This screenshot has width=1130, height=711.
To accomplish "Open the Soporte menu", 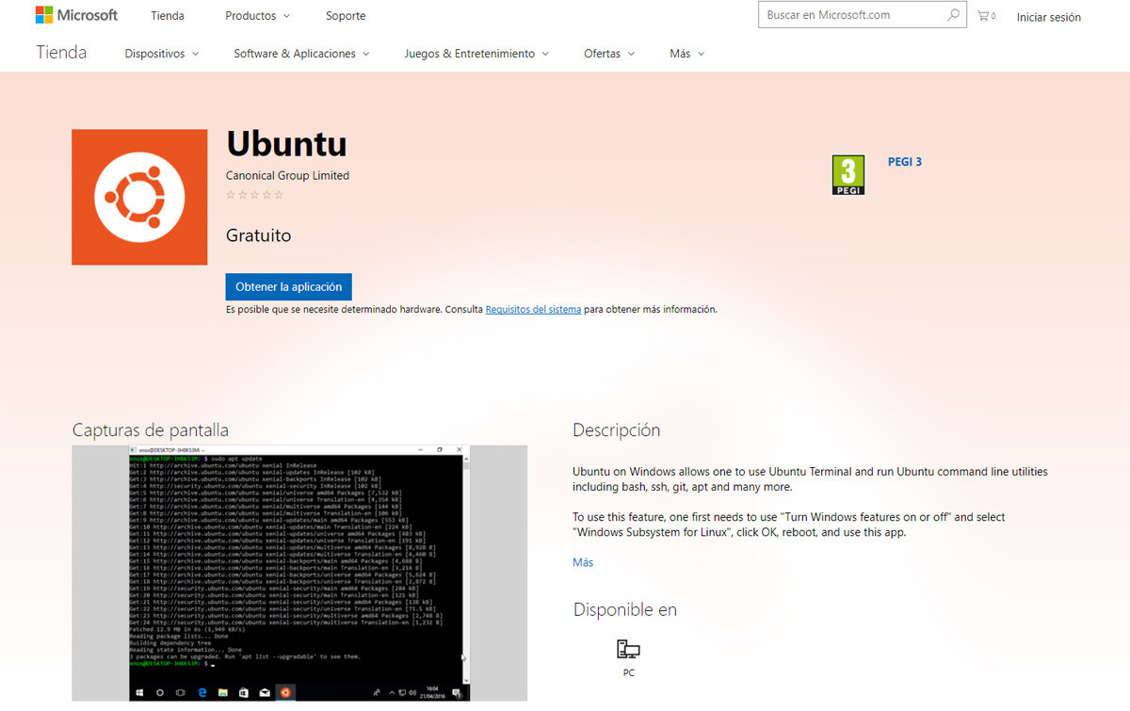I will point(345,15).
